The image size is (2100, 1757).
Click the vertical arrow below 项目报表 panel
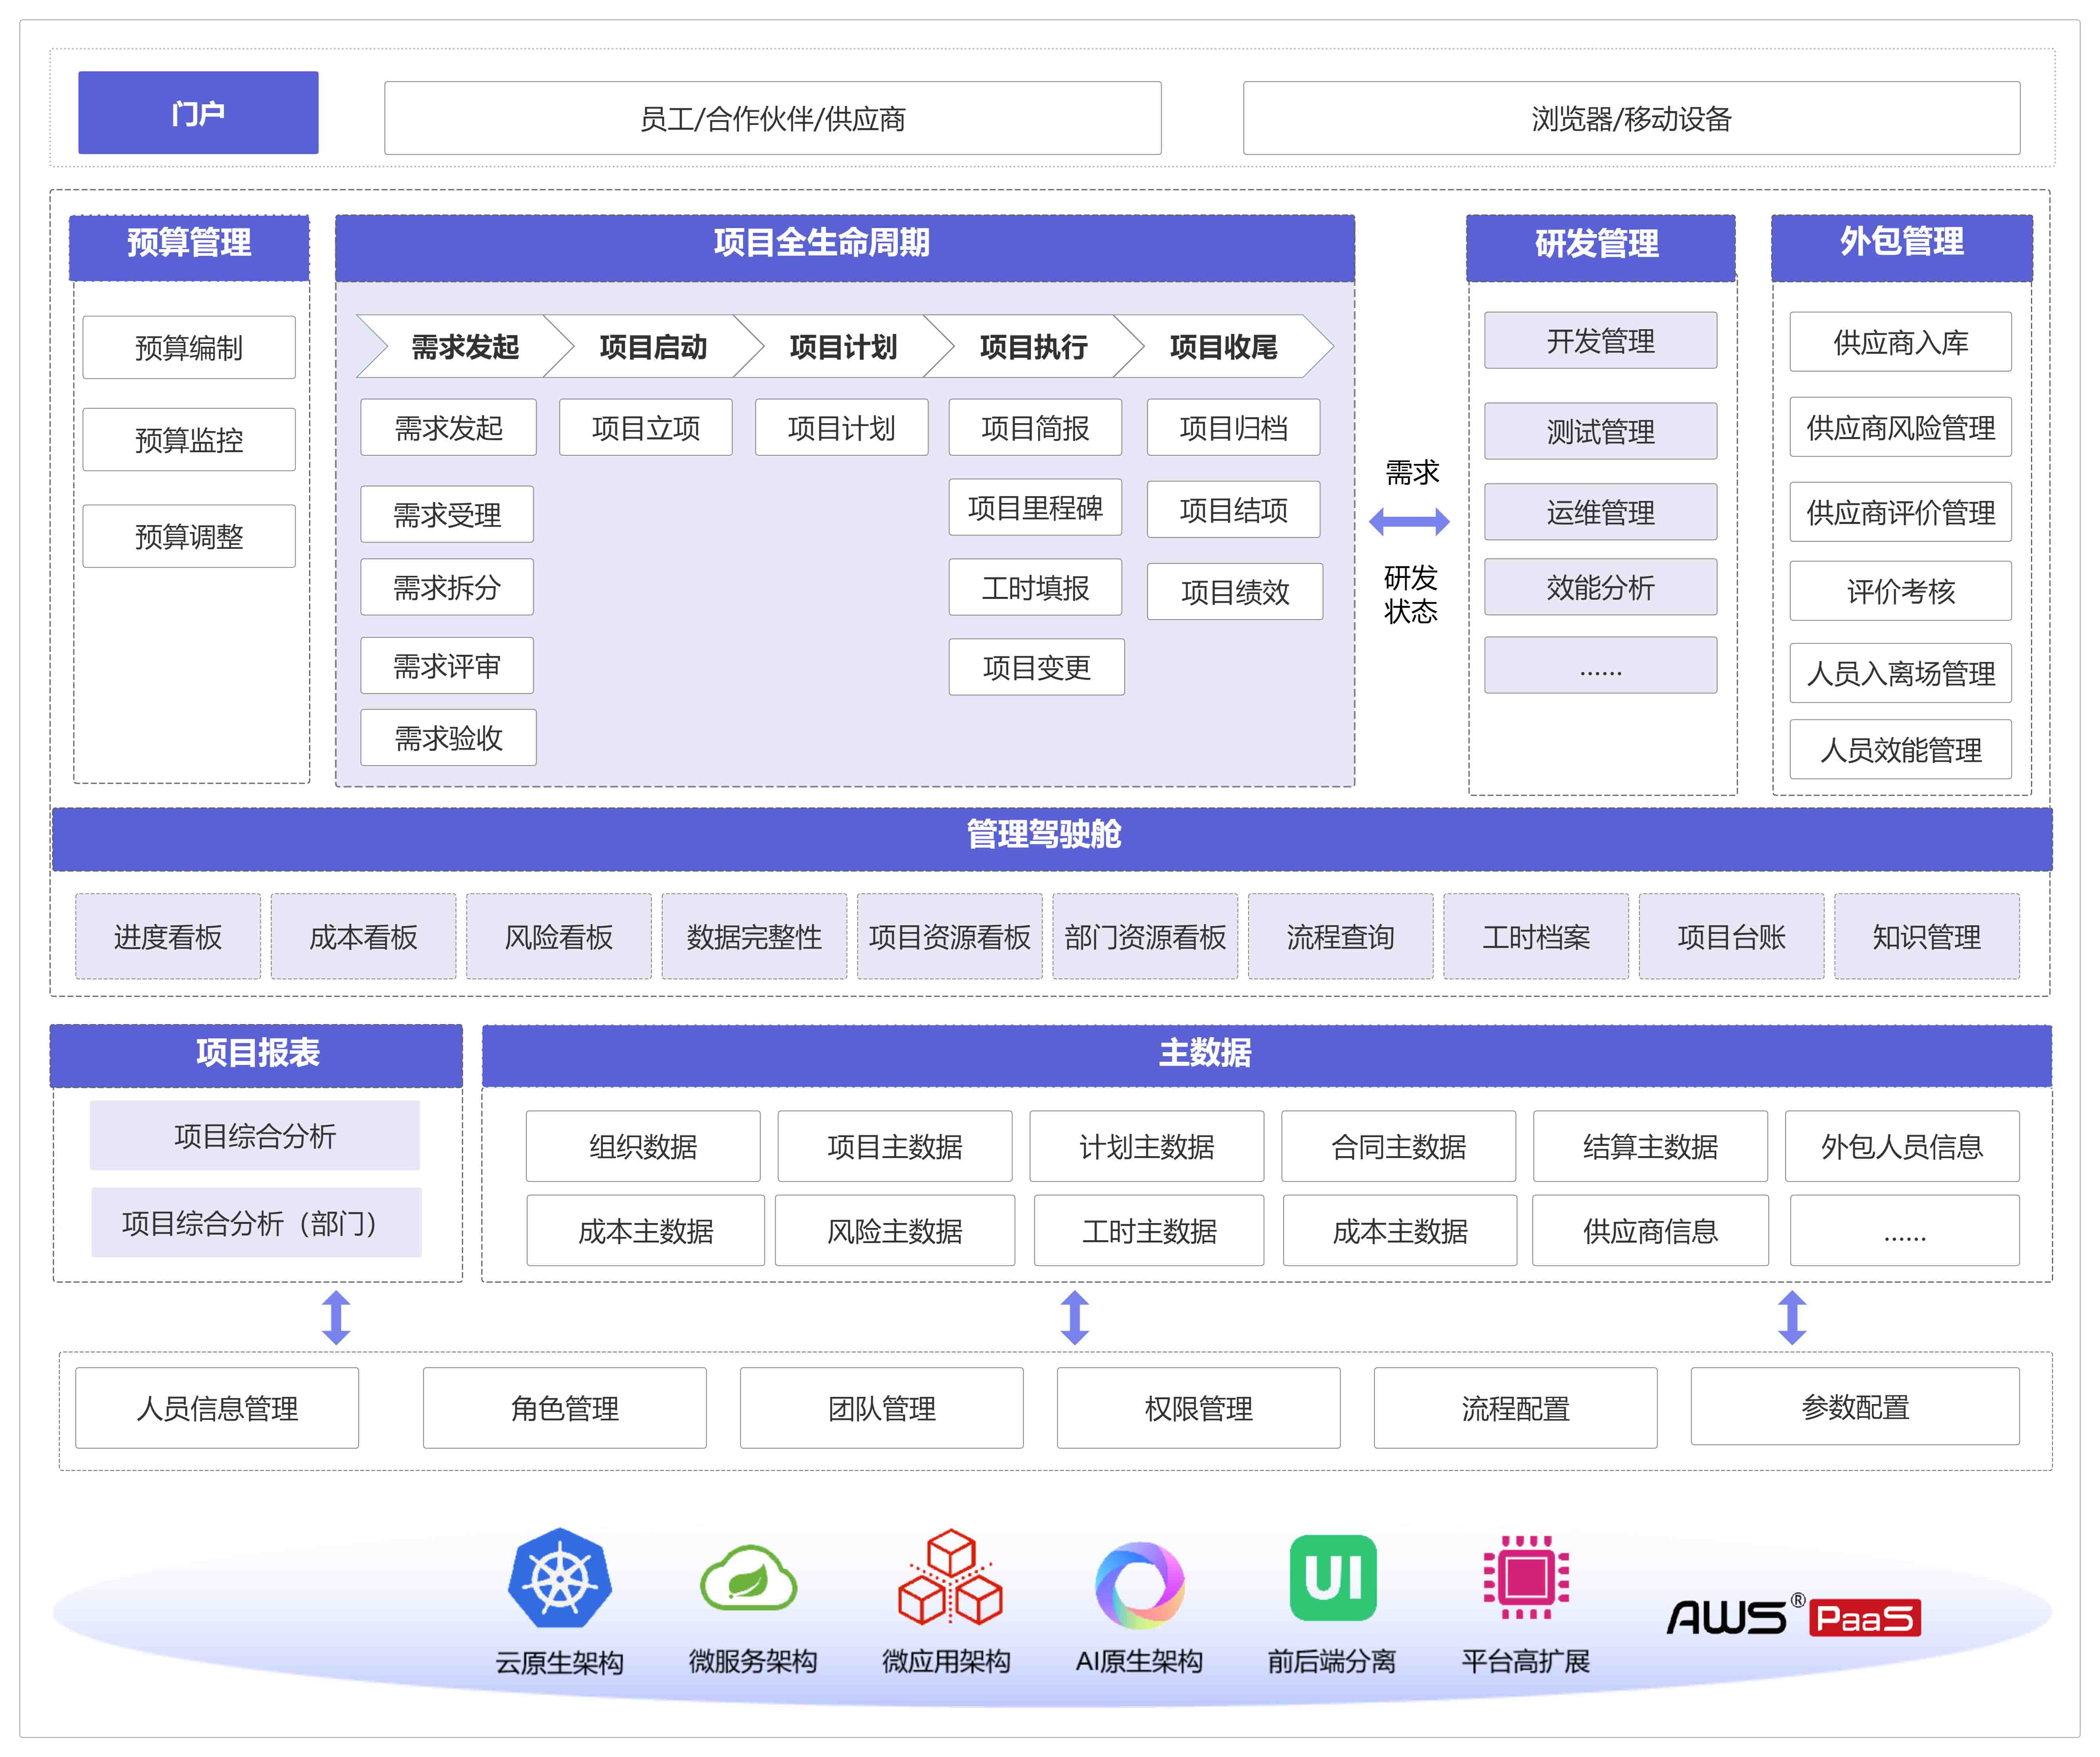pos(336,1316)
